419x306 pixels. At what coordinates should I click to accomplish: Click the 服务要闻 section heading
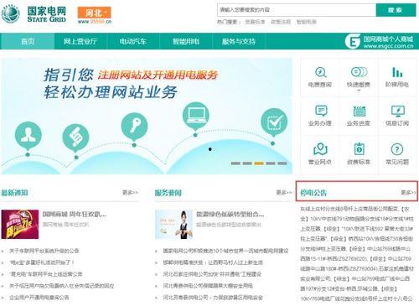[168, 193]
